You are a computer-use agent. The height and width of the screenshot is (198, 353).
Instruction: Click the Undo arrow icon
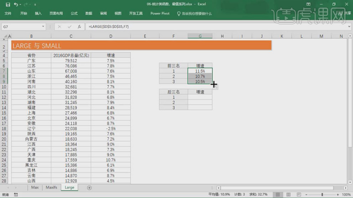point(16,4)
